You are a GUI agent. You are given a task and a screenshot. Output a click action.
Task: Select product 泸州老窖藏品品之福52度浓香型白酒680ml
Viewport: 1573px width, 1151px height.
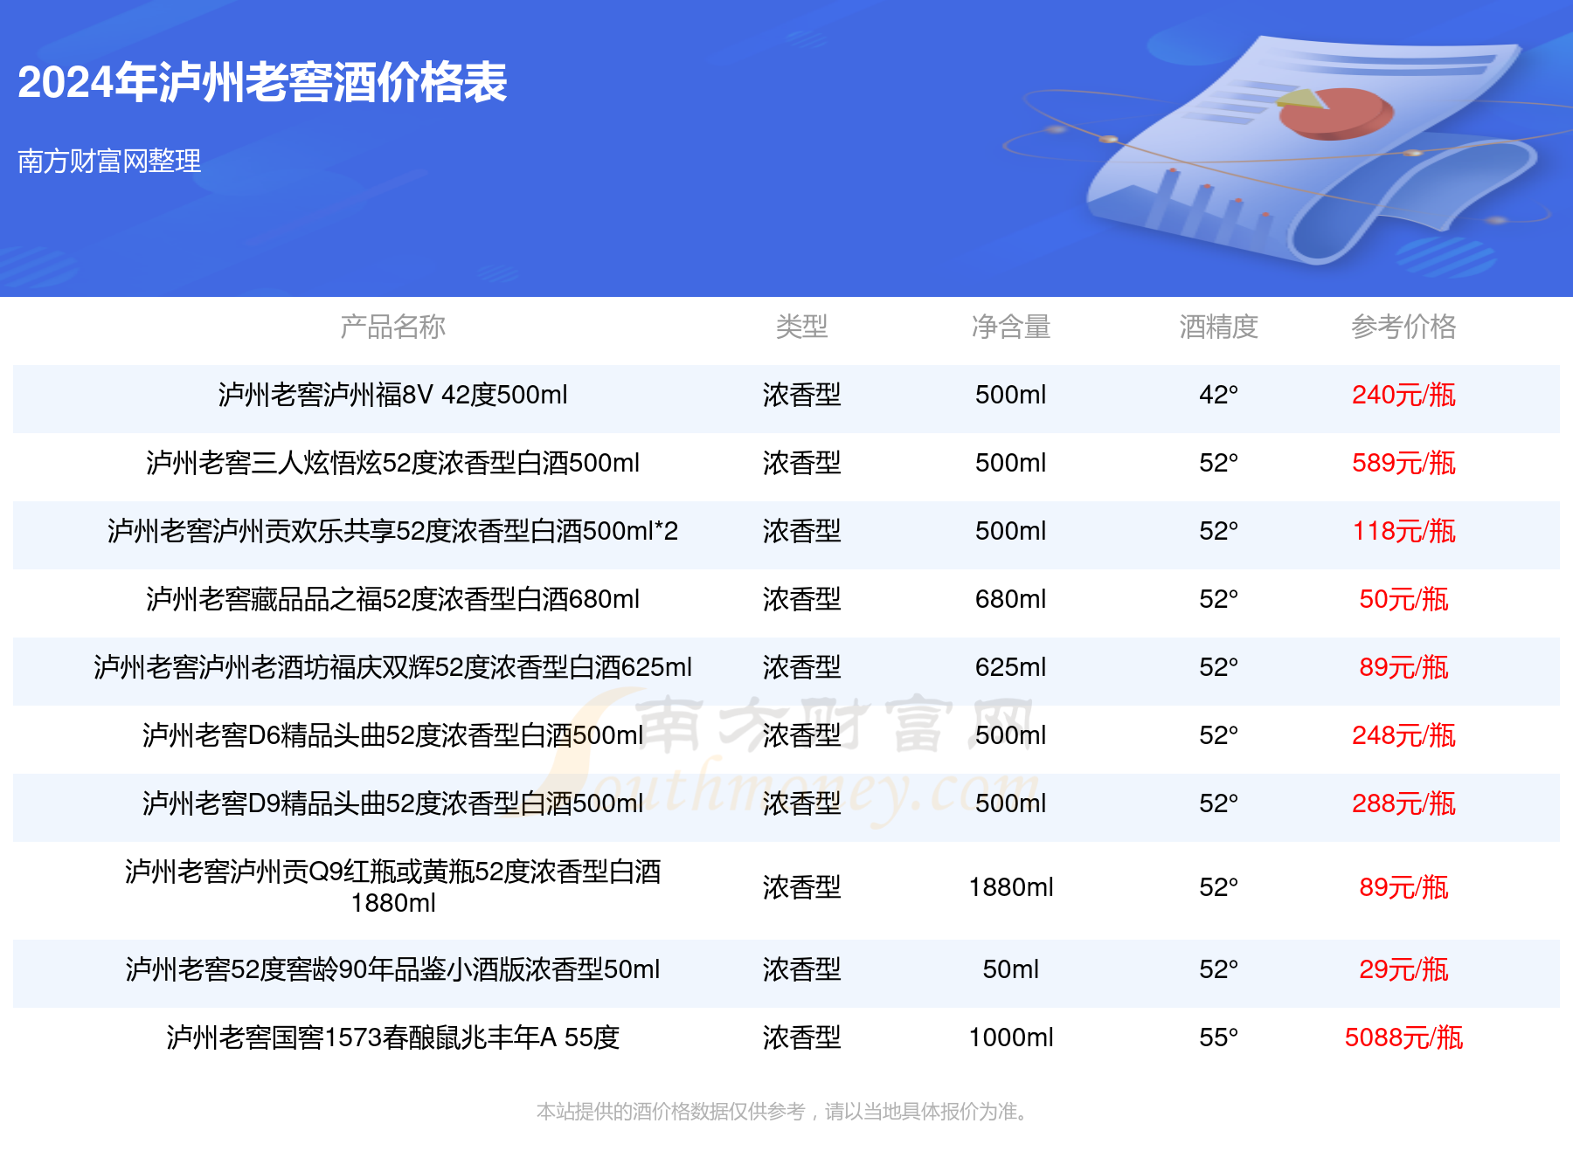pyautogui.click(x=392, y=599)
